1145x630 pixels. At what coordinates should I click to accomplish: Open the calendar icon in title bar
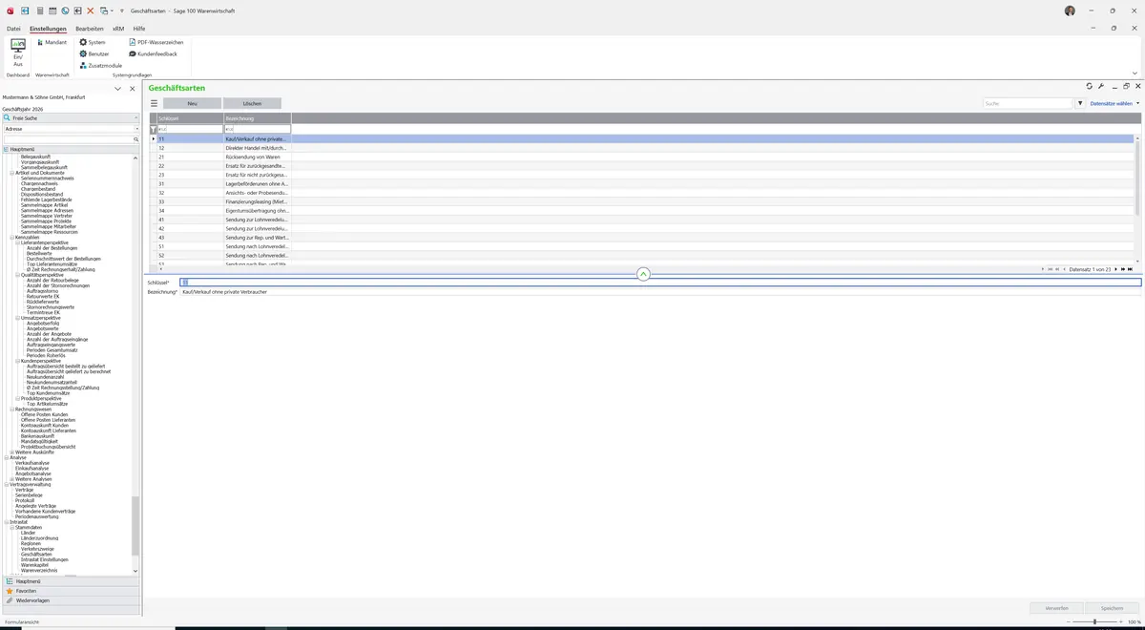click(x=52, y=10)
